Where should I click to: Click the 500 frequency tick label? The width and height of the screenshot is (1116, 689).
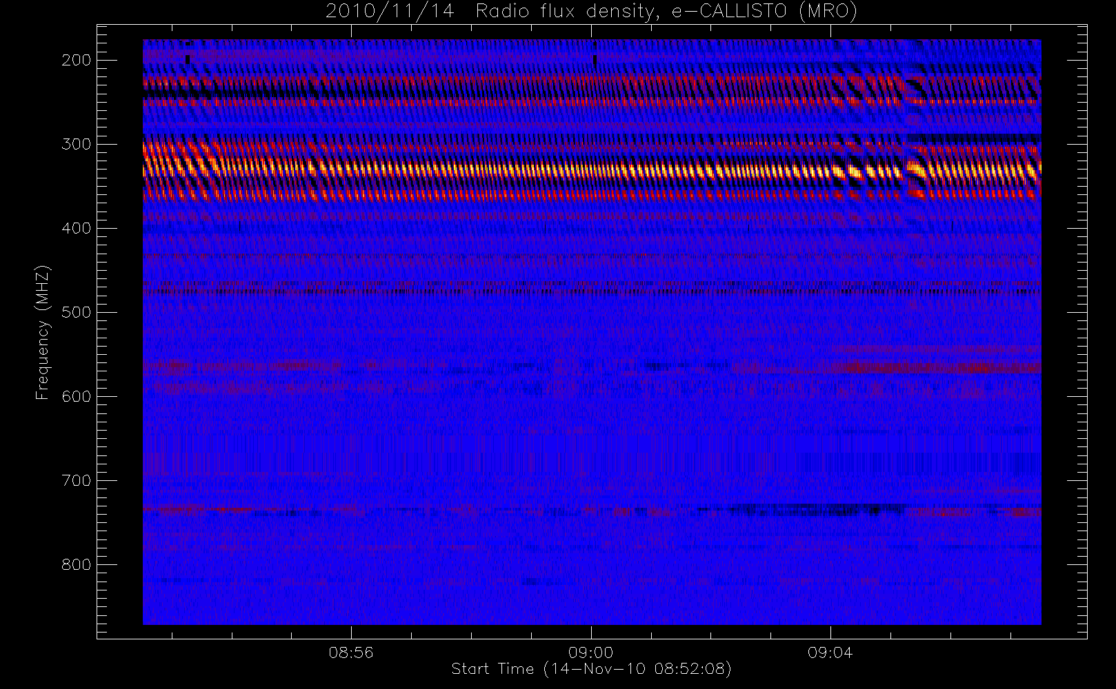(x=77, y=312)
